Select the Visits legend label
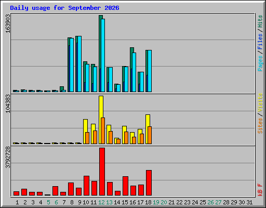This screenshot has width=266, height=208. [260, 103]
